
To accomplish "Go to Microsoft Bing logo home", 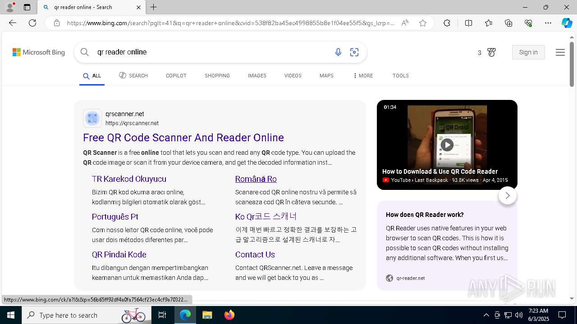I will (39, 52).
